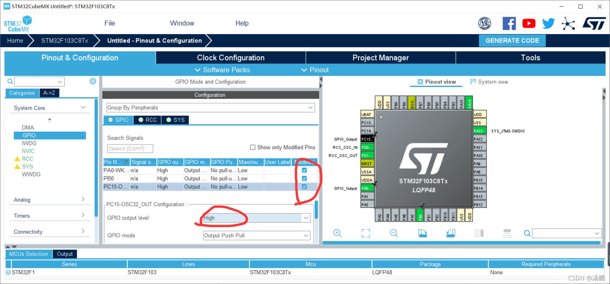Select WWDG in System Core list

click(x=31, y=174)
